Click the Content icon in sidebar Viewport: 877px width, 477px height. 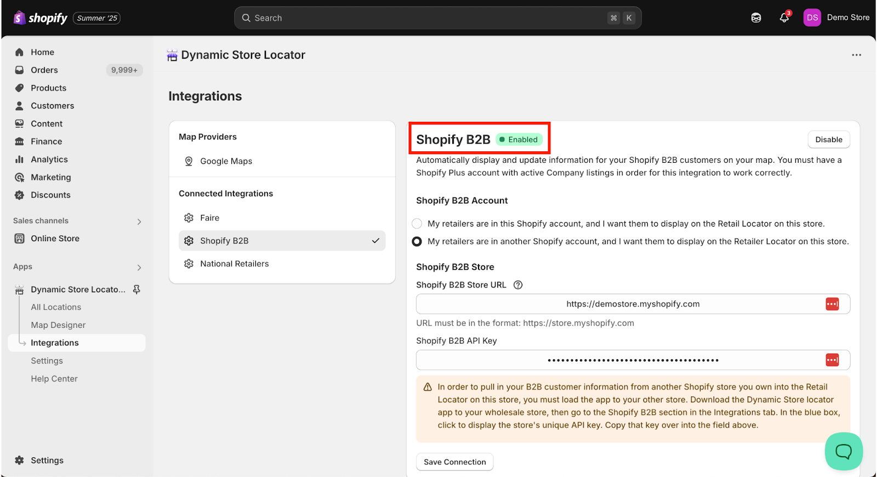20,124
